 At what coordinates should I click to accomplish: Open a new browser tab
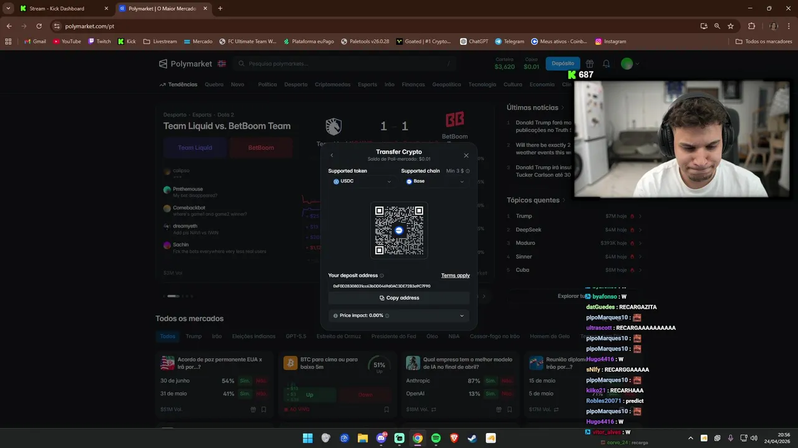click(220, 9)
